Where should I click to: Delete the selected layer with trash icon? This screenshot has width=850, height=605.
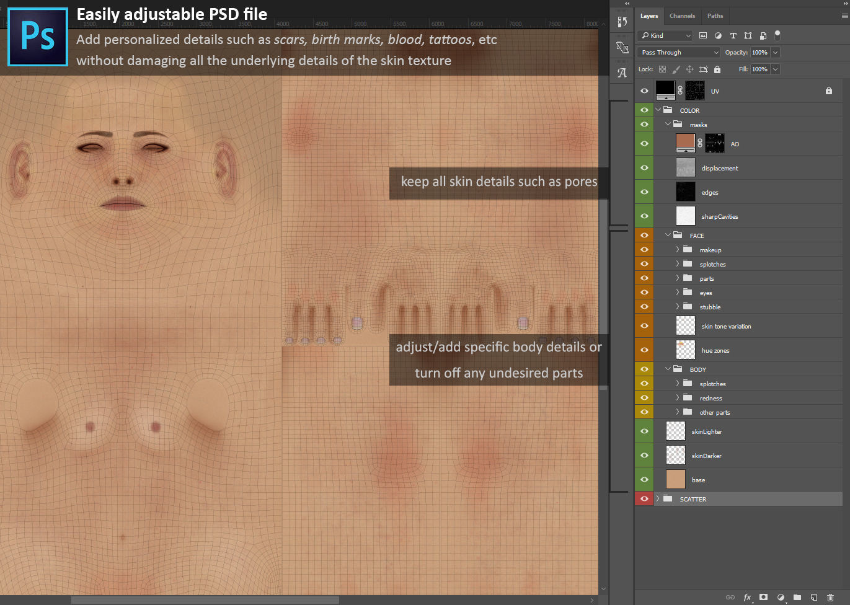831,598
